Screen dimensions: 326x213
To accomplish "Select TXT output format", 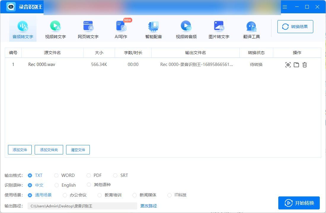I will pos(30,175).
